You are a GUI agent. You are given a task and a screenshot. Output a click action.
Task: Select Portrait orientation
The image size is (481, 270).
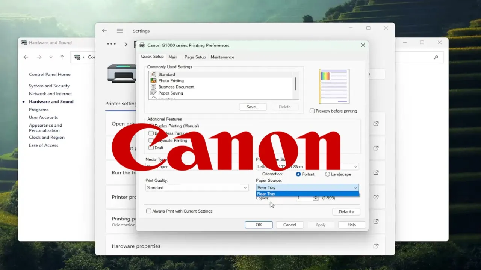click(298, 174)
